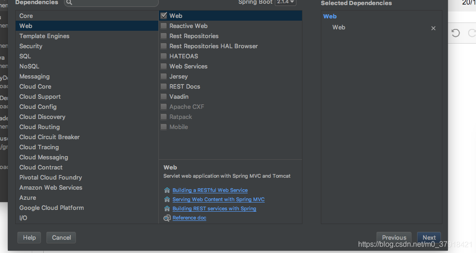Open Building REST services with Spring link
The width and height of the screenshot is (476, 253).
[215, 208]
